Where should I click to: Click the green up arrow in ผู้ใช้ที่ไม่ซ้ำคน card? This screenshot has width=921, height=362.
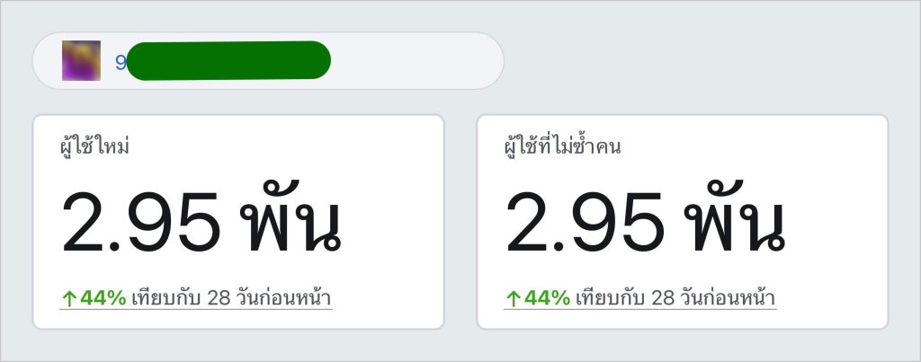[513, 299]
